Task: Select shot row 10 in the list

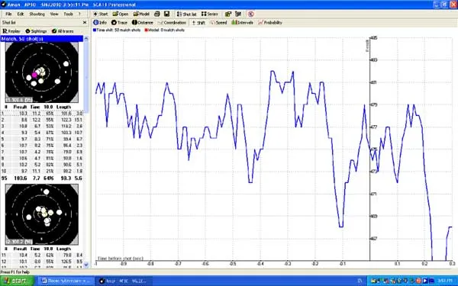Action: point(42,171)
